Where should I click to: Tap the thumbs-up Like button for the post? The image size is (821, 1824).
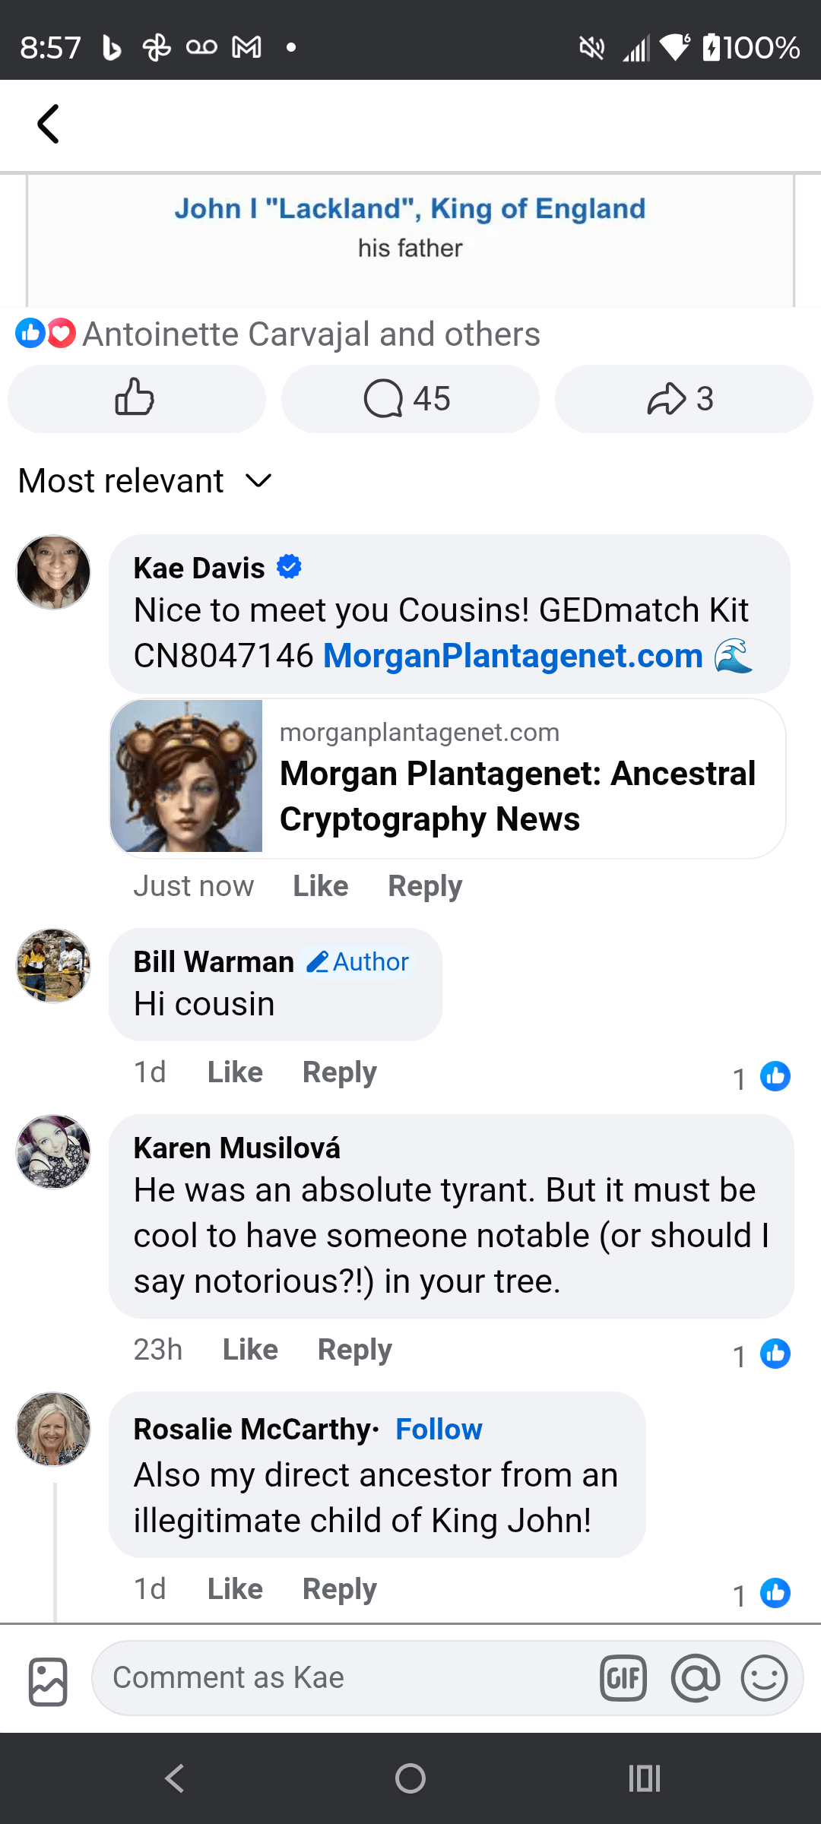(136, 398)
